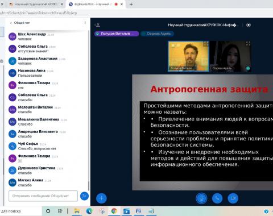273x216 pixels.
Task: Make Полухов Виталий webcam fullscreen
Action: click(x=206, y=44)
